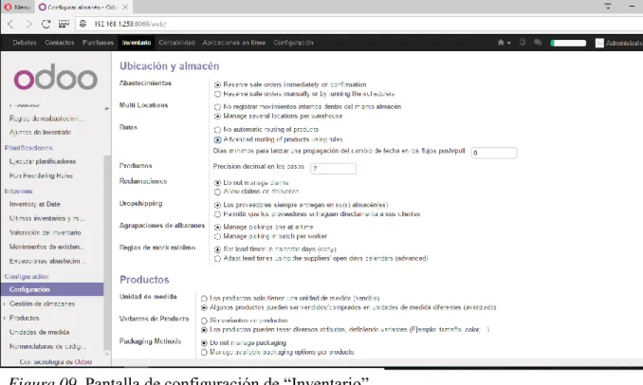This screenshot has width=643, height=385.
Task: Select Allow claims on deliveries option
Action: 217,192
